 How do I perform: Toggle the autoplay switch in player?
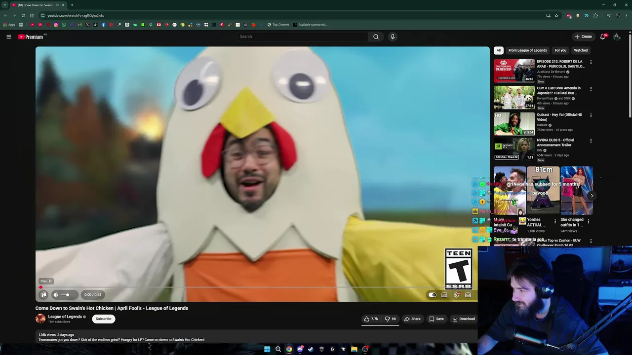point(433,295)
